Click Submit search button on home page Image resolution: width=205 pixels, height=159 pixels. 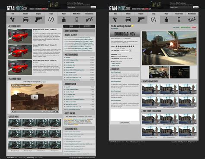[x=93, y=7]
